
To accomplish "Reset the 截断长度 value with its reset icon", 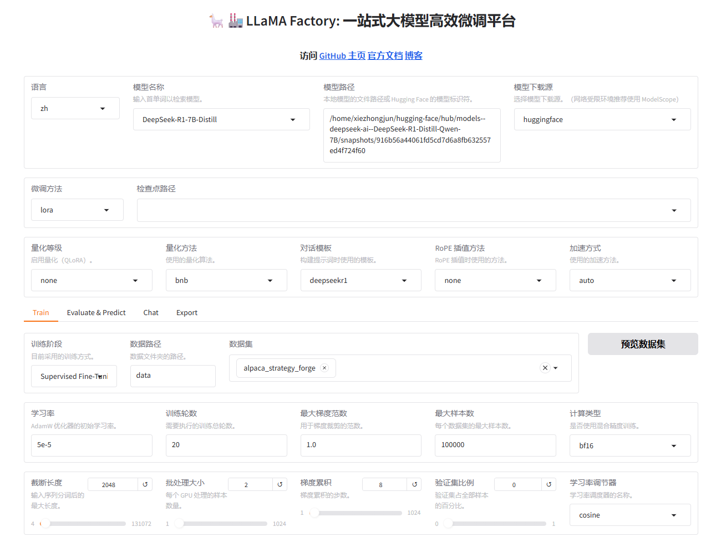I will pos(145,484).
